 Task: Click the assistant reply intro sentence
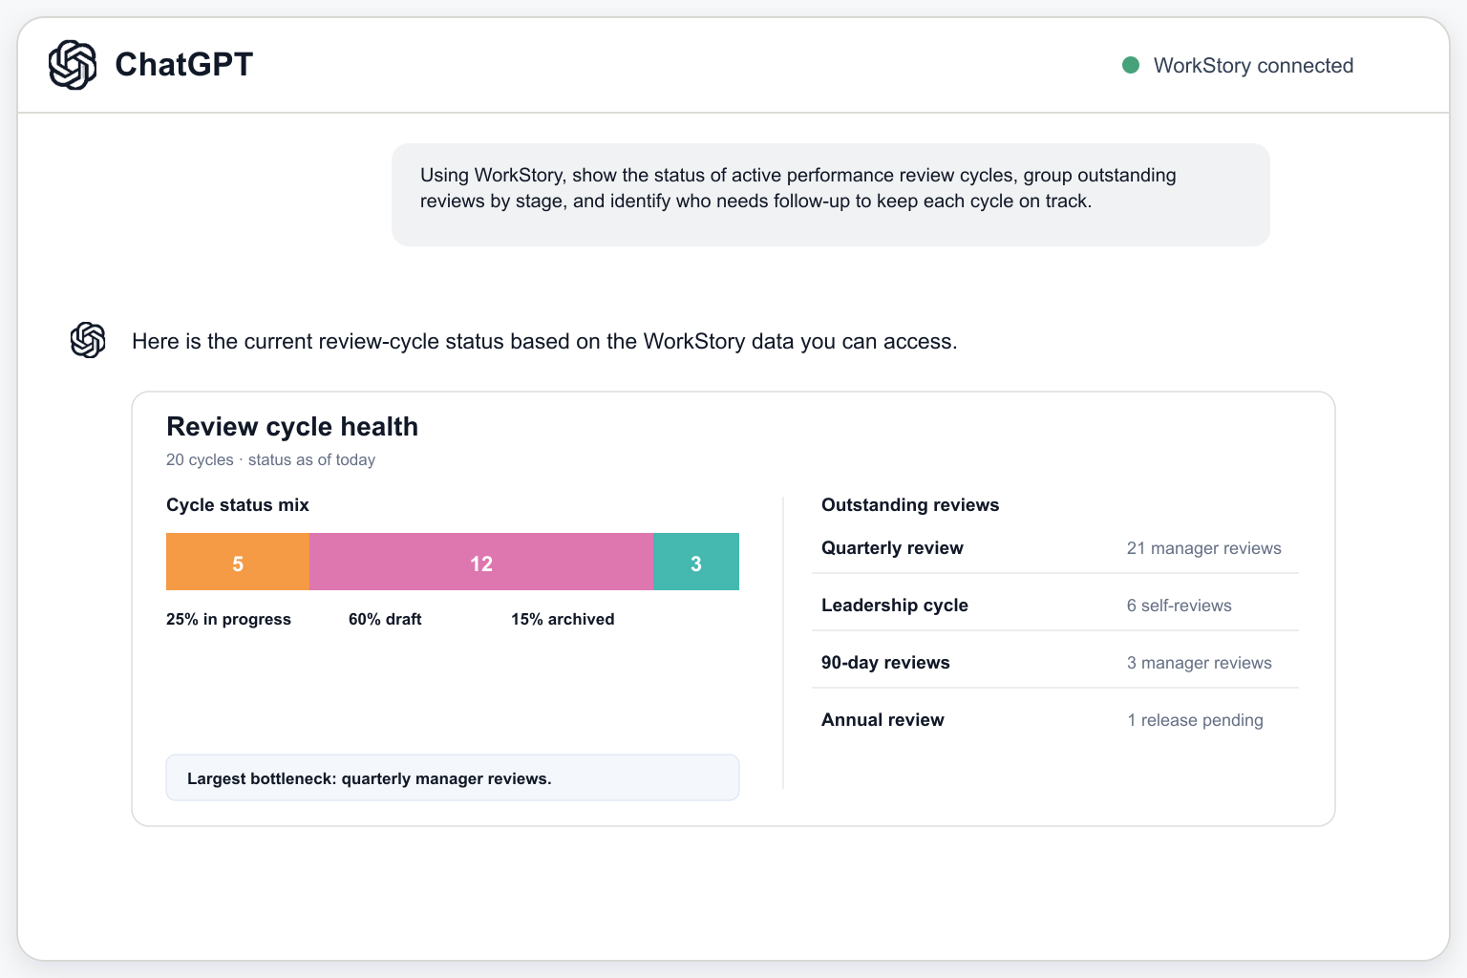[544, 341]
